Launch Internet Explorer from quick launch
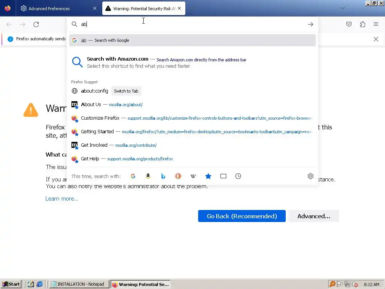 click(39, 284)
